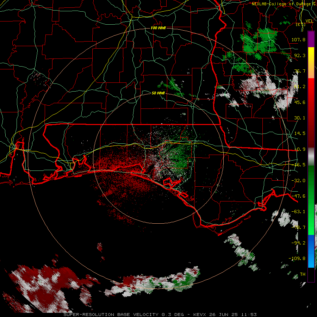The image size is (317, 317).
Task: Select the -109.8 velocity scale value
Action: pyautogui.click(x=297, y=259)
